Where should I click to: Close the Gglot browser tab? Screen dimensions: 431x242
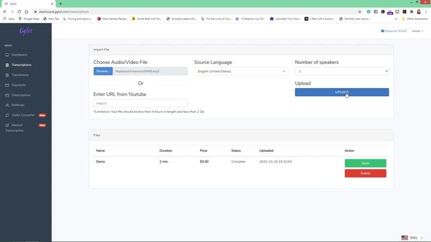tap(52, 4)
